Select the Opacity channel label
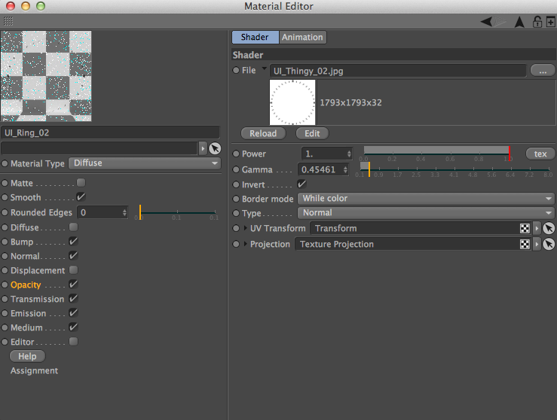The height and width of the screenshot is (420, 557). [26, 285]
